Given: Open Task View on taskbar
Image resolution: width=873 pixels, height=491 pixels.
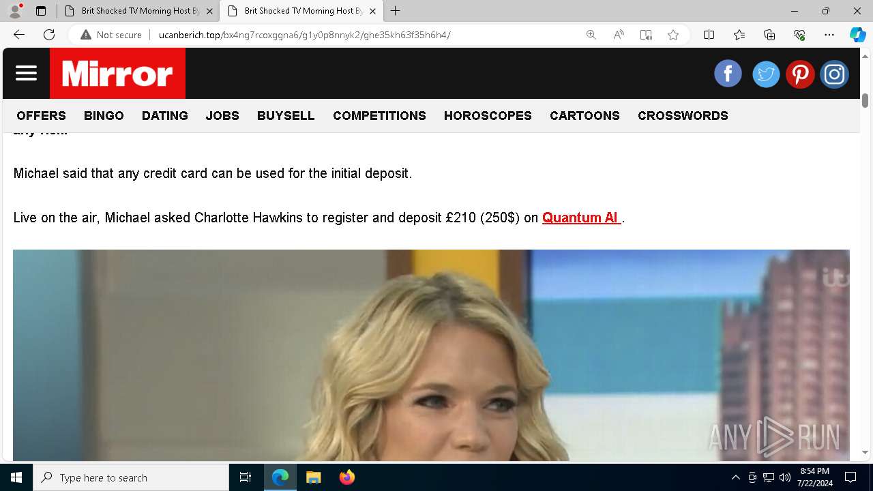Looking at the screenshot, I should (x=246, y=477).
